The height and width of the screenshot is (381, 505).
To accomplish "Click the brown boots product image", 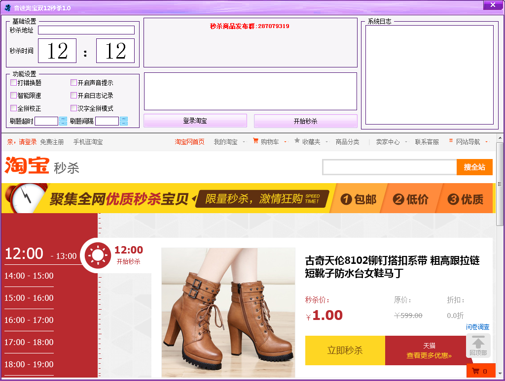I will [228, 313].
